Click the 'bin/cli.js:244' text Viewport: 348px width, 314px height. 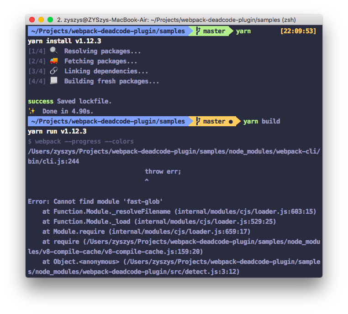pyautogui.click(x=53, y=161)
